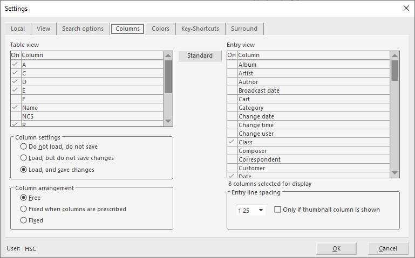This screenshot has width=415, height=258.
Task: Confirm settings with OK button
Action: click(336, 248)
